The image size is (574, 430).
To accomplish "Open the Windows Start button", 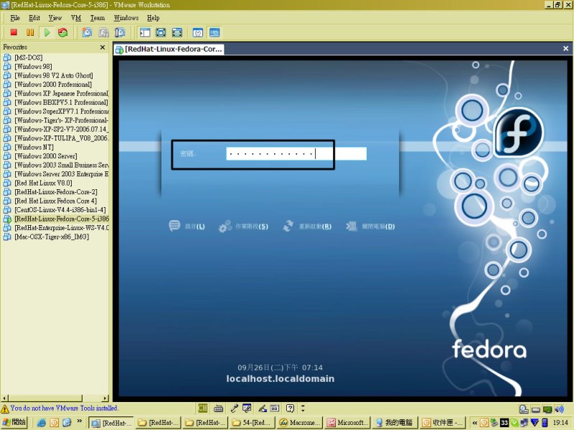I will coord(14,422).
